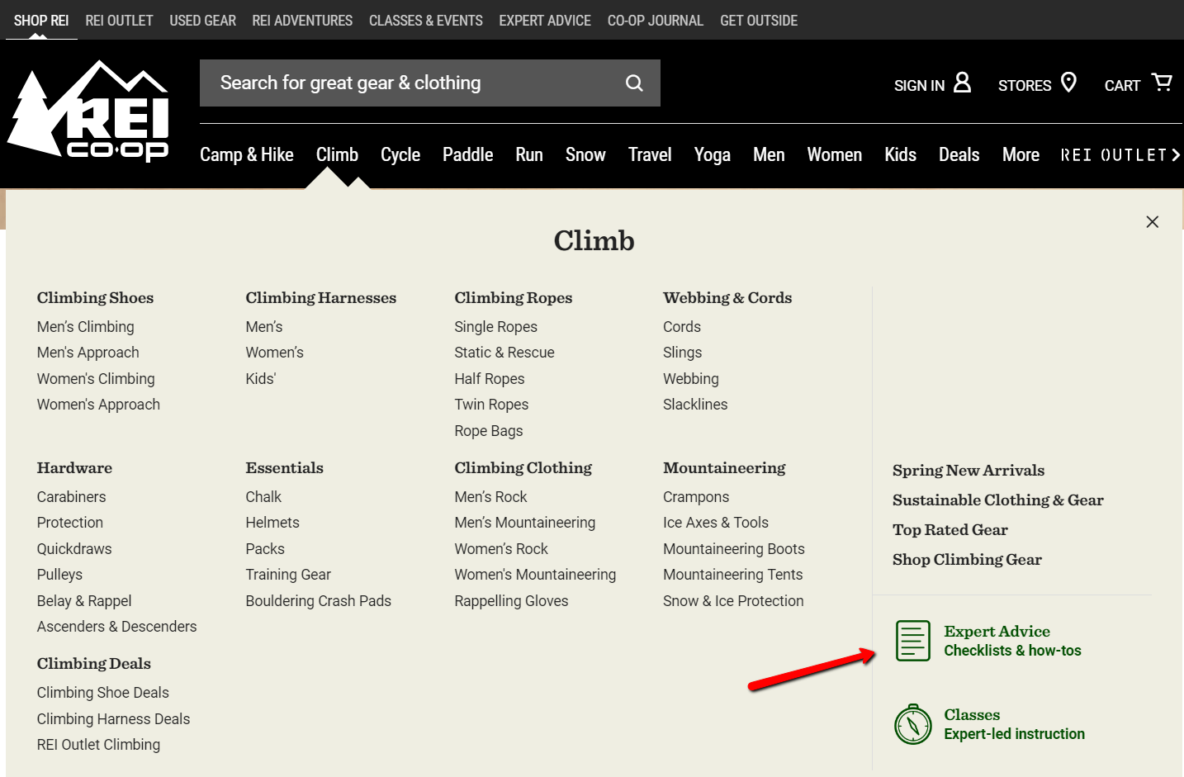This screenshot has height=777, width=1184.
Task: Open the Women menu
Action: [x=834, y=155]
